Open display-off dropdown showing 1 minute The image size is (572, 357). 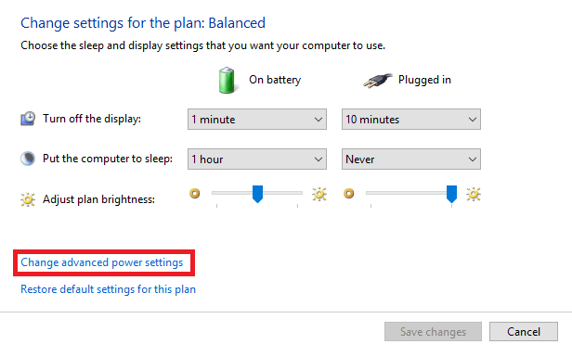click(x=257, y=119)
